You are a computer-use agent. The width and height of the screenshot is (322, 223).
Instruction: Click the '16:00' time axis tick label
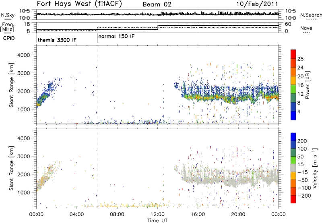(198, 215)
